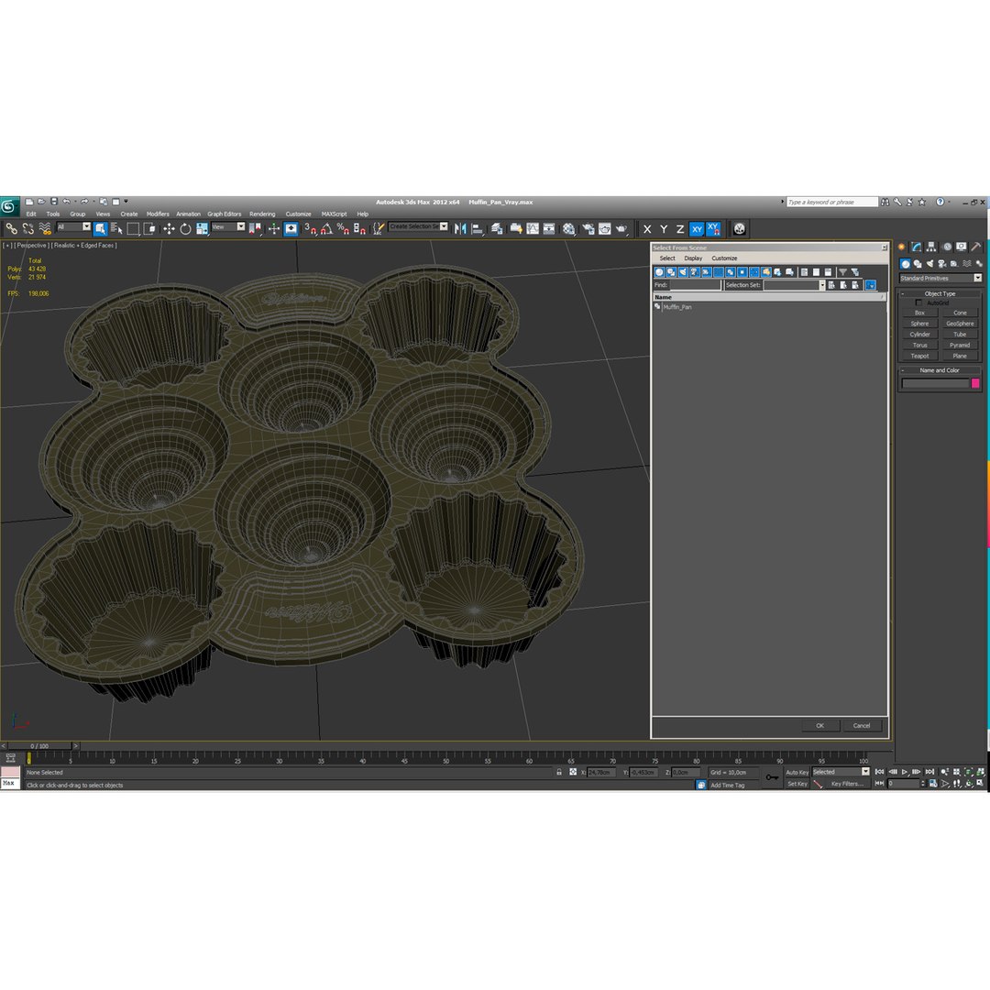Open the Rendering menu

click(x=262, y=214)
